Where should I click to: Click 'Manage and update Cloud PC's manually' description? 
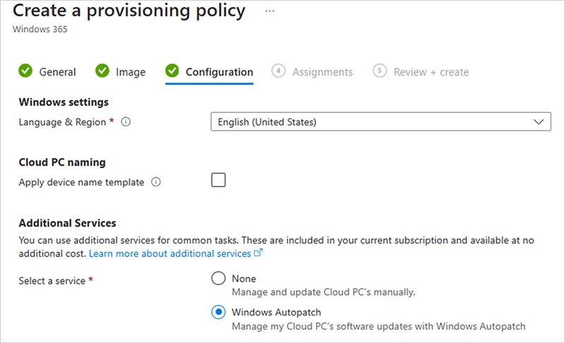323,292
